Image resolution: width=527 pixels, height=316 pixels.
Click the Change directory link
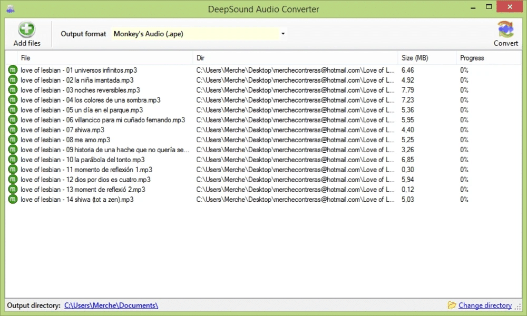click(x=484, y=305)
